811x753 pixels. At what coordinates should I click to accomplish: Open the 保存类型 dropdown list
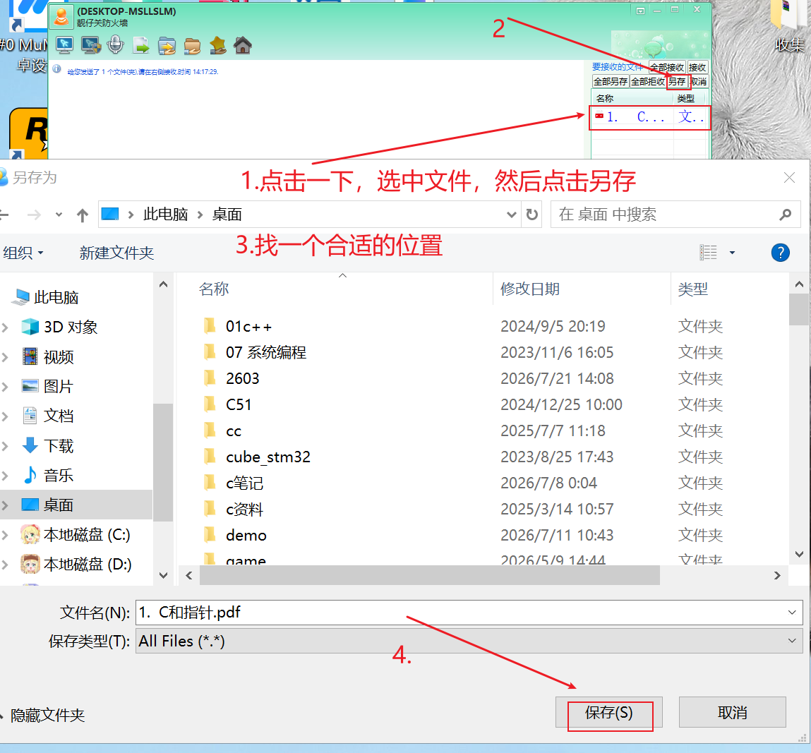pyautogui.click(x=469, y=641)
